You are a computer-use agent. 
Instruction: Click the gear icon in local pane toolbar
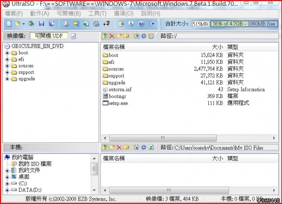[144, 147]
